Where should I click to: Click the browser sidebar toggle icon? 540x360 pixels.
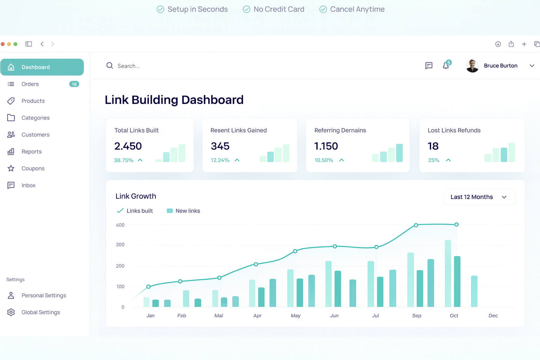[28, 44]
